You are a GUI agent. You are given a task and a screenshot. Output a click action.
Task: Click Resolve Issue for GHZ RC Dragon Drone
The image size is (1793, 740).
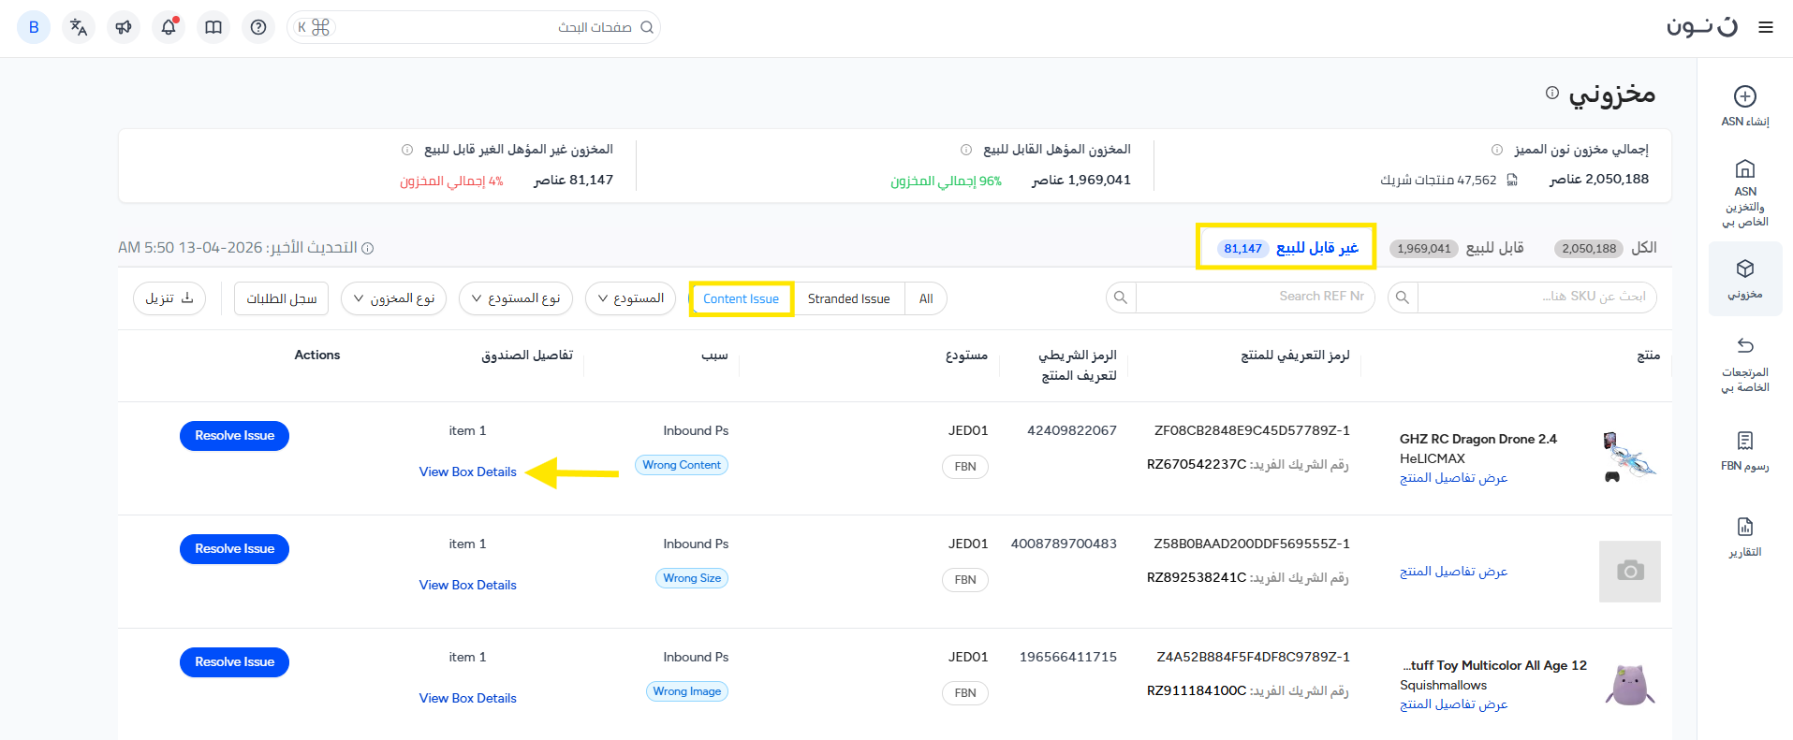(234, 435)
